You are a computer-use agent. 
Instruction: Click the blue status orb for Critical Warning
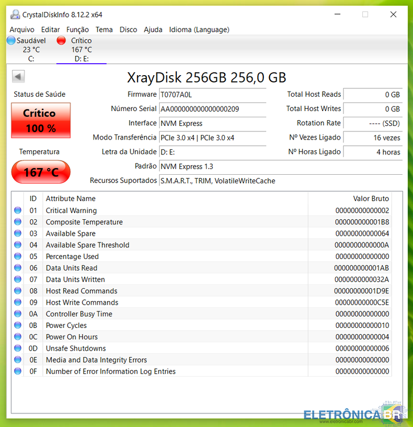point(18,211)
